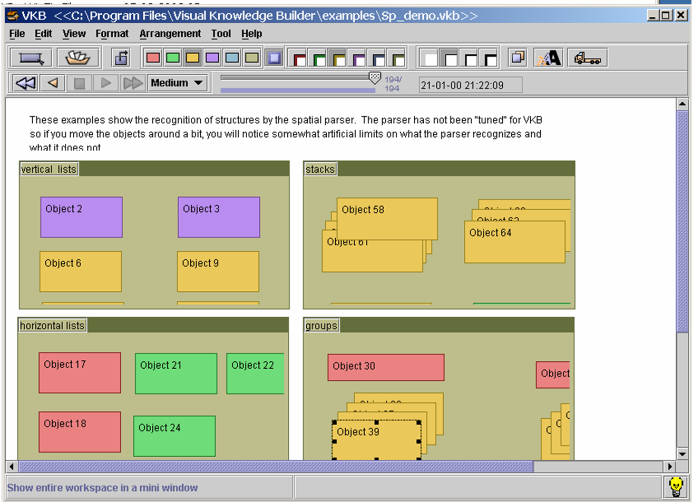692x502 pixels.
Task: Click the arrow-out-of-box navigation icon
Action: [x=121, y=58]
